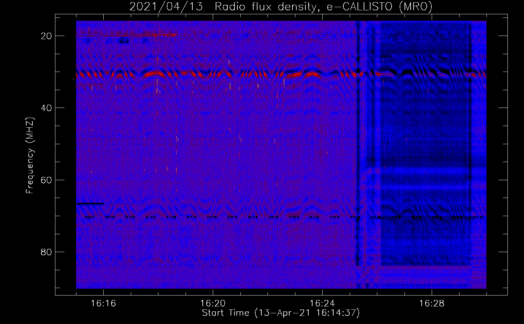Click the '16:16' time tick label
Screen dimensions: 524x324
coord(103,304)
